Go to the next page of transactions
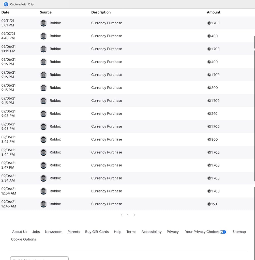 coord(134,215)
